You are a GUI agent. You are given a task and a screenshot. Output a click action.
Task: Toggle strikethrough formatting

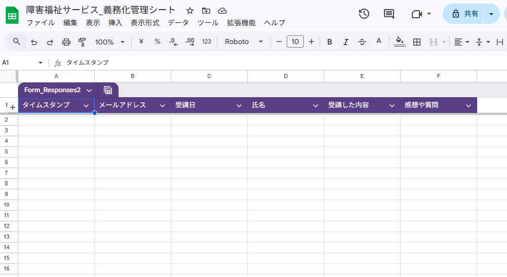pos(362,42)
